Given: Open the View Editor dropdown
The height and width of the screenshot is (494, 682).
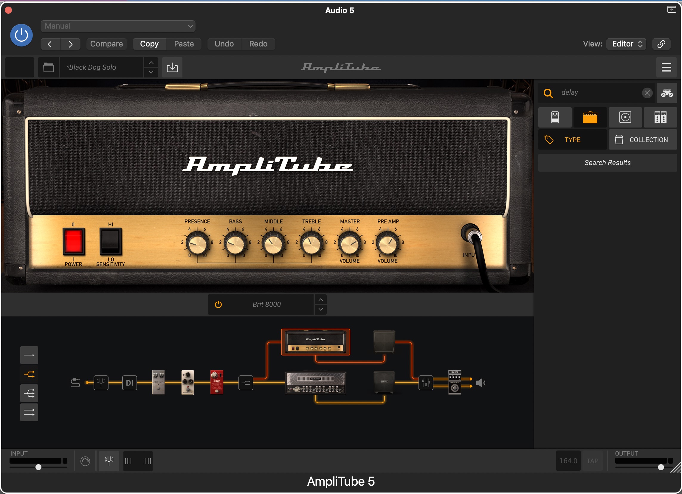Looking at the screenshot, I should tap(626, 44).
